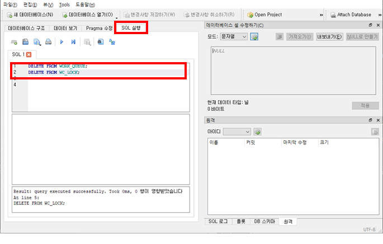Click the grayed word-wrap icon in the cell editor

click(280, 37)
